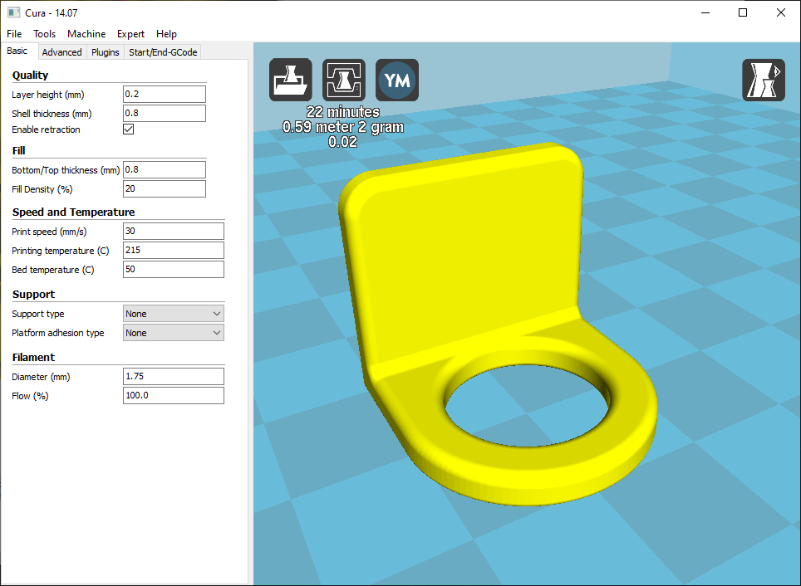This screenshot has height=586, width=801.
Task: Click the Layer height input field
Action: coord(164,94)
